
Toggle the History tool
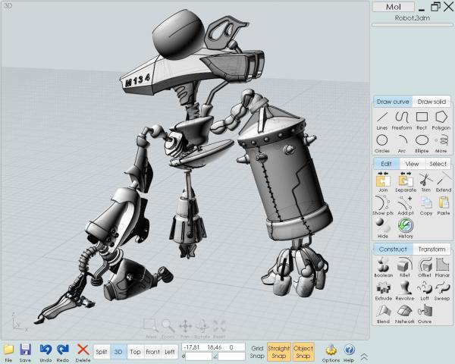pyautogui.click(x=406, y=228)
